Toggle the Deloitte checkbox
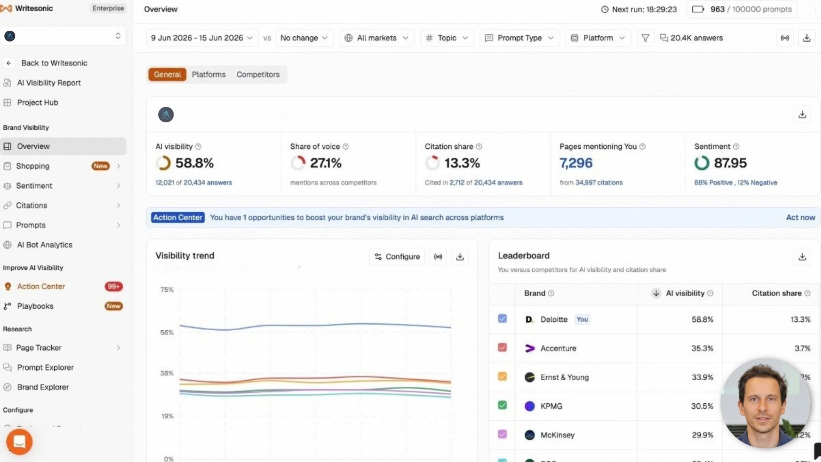The width and height of the screenshot is (821, 462). pyautogui.click(x=502, y=319)
